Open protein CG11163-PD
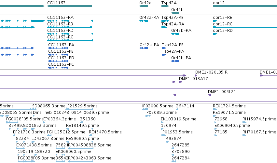 61,58
